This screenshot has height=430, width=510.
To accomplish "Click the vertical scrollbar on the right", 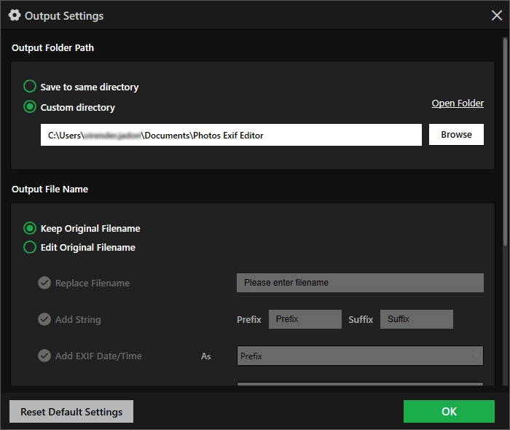I will 506,146.
